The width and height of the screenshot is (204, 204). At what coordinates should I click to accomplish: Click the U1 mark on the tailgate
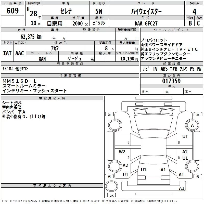[x=144, y=170]
